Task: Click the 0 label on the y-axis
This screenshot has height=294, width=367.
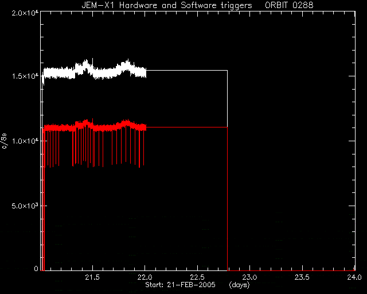Action: pos(36,268)
